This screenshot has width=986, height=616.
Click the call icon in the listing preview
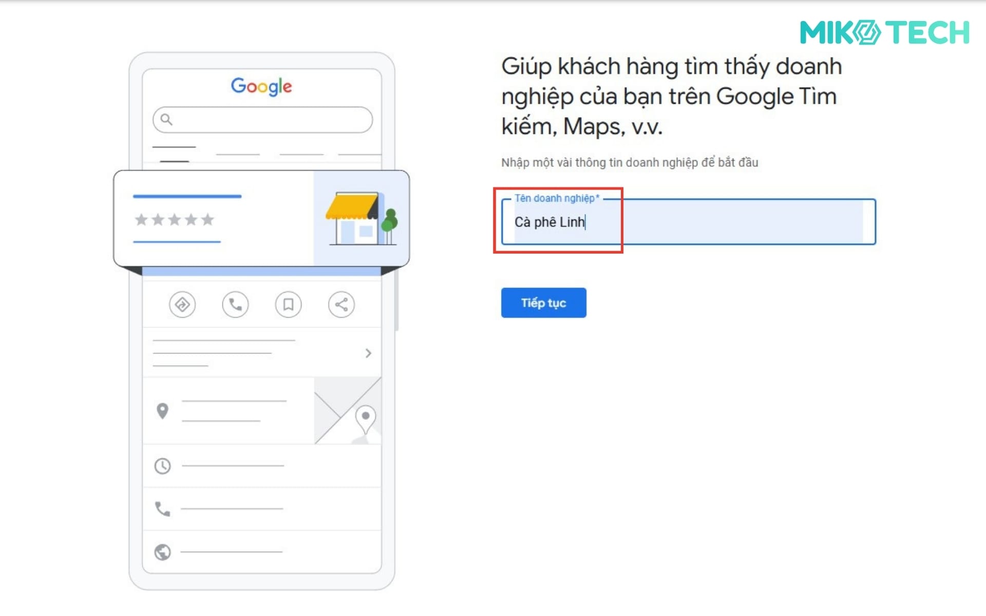[x=235, y=304]
